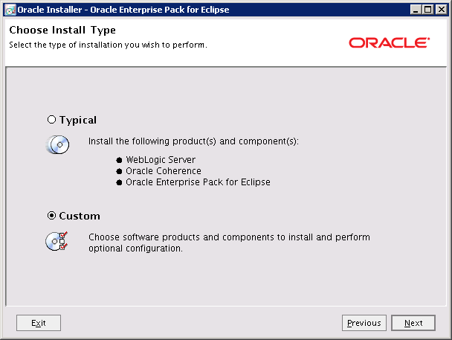Screen dimensions: 452x340
Task: Go back with the Previous button
Action: click(x=364, y=323)
